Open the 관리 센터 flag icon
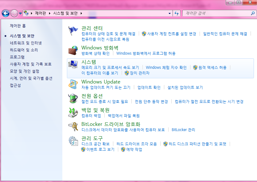257x182 pixels. [73, 31]
